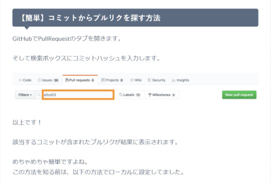Viewport: 271px width, 183px height.
Task: Open the Milestones list
Action: tap(162, 94)
